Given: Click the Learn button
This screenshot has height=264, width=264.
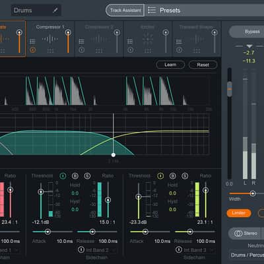Looking at the screenshot, I should pyautogui.click(x=170, y=65).
